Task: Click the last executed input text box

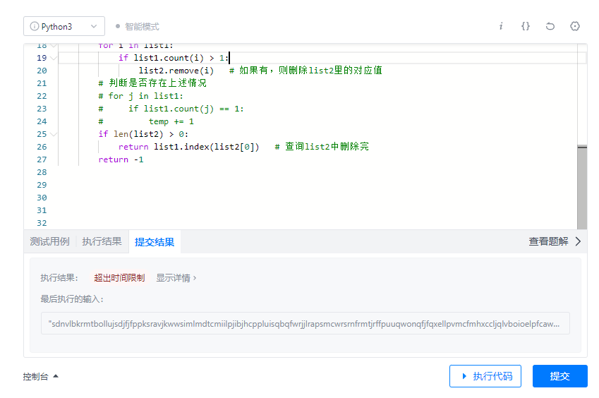Action: (x=305, y=323)
